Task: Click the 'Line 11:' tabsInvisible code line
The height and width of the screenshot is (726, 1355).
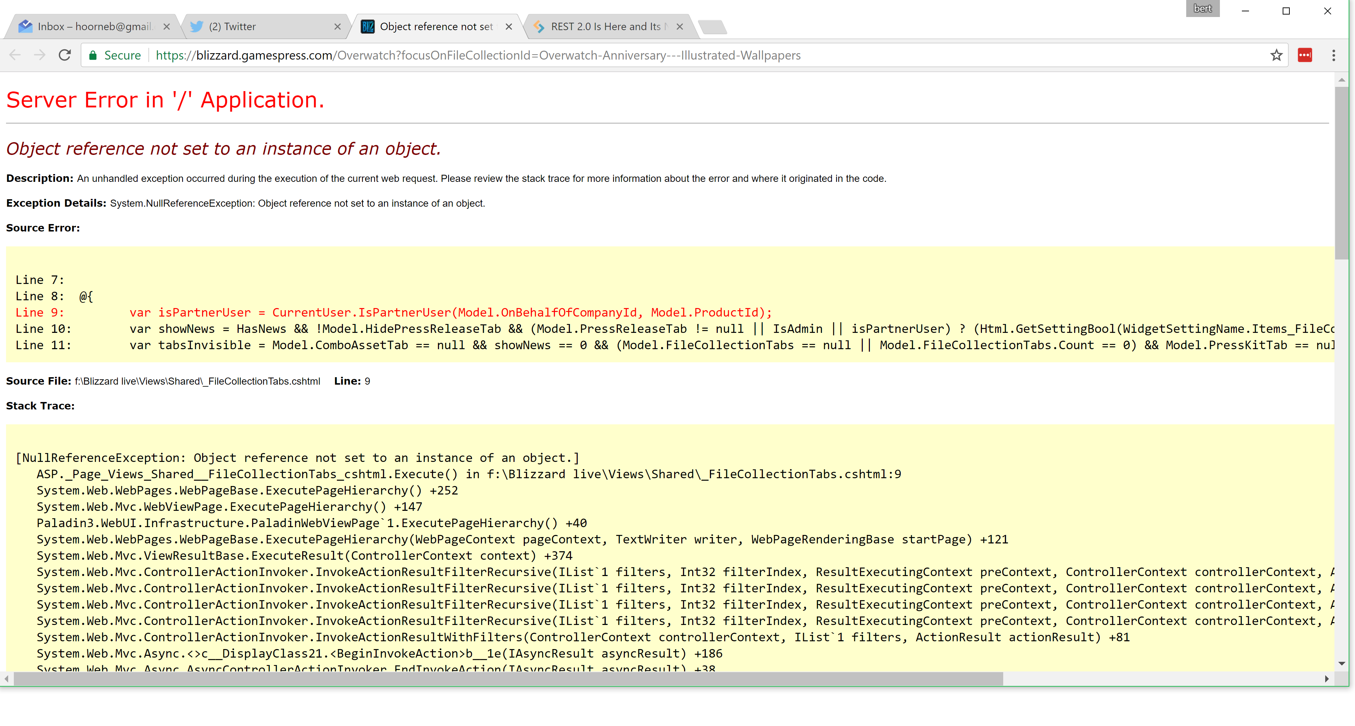Action: pyautogui.click(x=675, y=345)
